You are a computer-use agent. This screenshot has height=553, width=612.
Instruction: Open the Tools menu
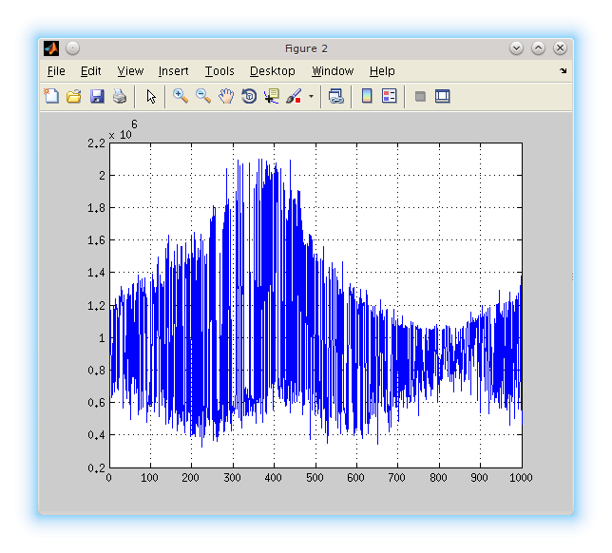219,71
